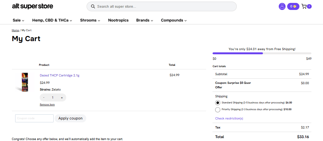Go to alt super store homepage logo
The image size is (323, 141).
pyautogui.click(x=33, y=6)
